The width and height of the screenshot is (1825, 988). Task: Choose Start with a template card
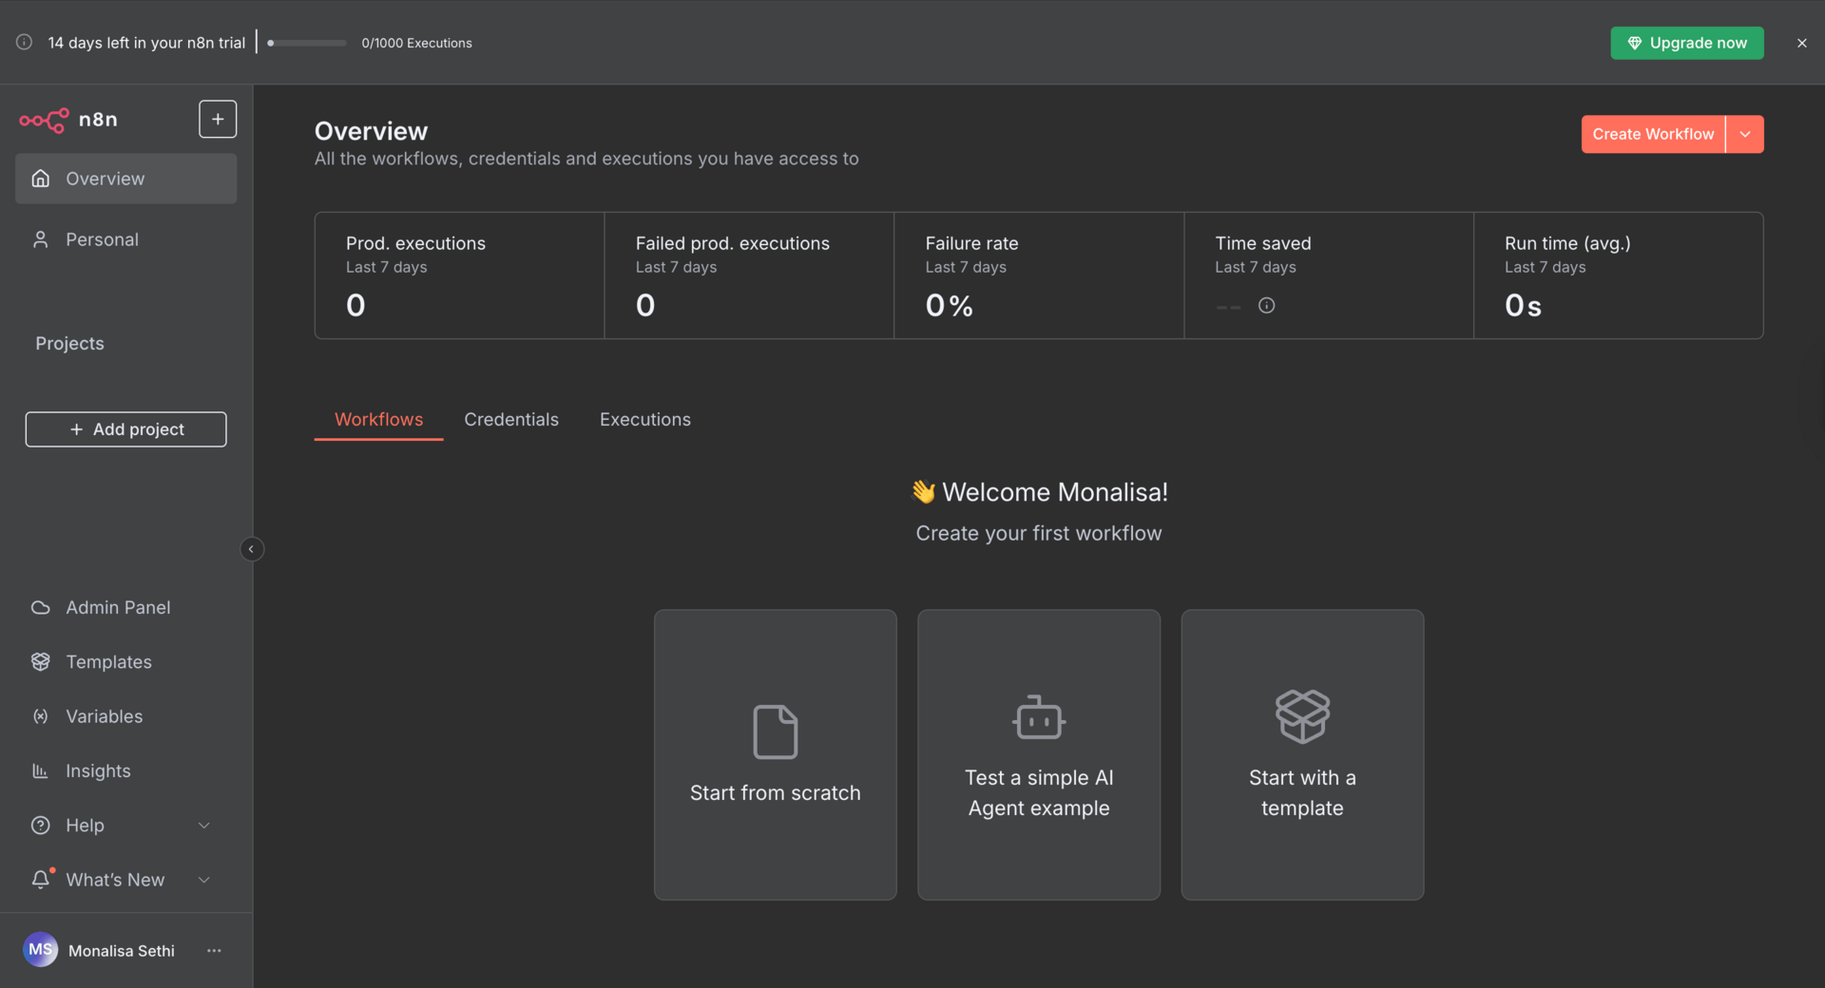(1302, 754)
